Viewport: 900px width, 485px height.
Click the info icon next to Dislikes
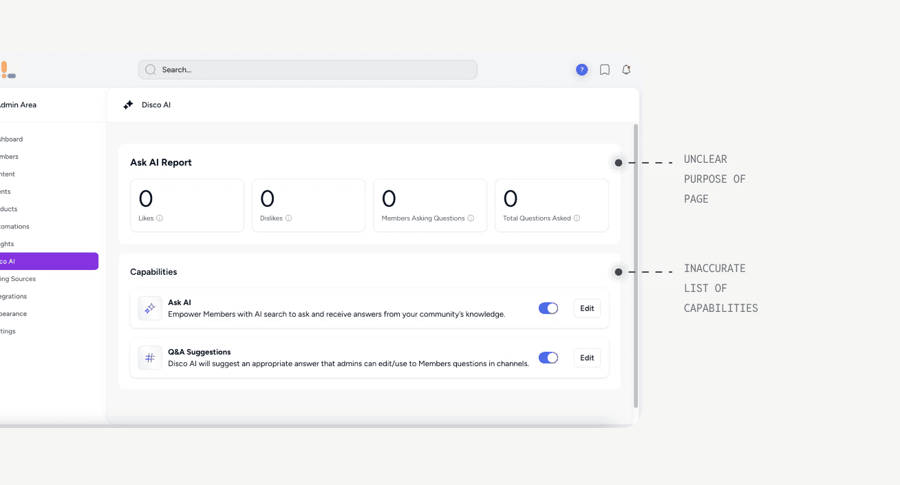tap(288, 218)
